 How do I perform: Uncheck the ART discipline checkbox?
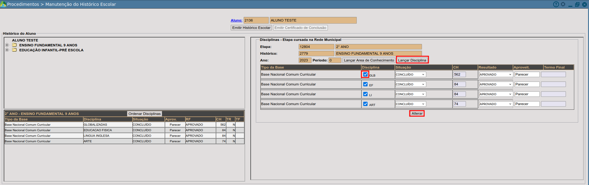(x=365, y=104)
